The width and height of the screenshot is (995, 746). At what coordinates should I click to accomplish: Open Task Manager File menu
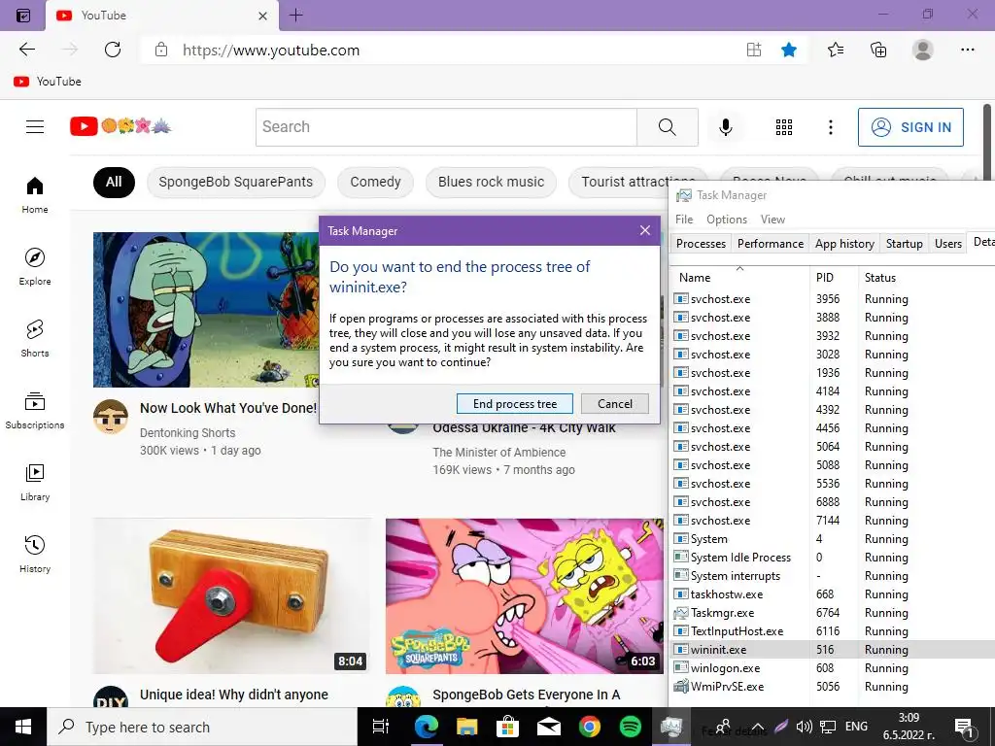684,220
